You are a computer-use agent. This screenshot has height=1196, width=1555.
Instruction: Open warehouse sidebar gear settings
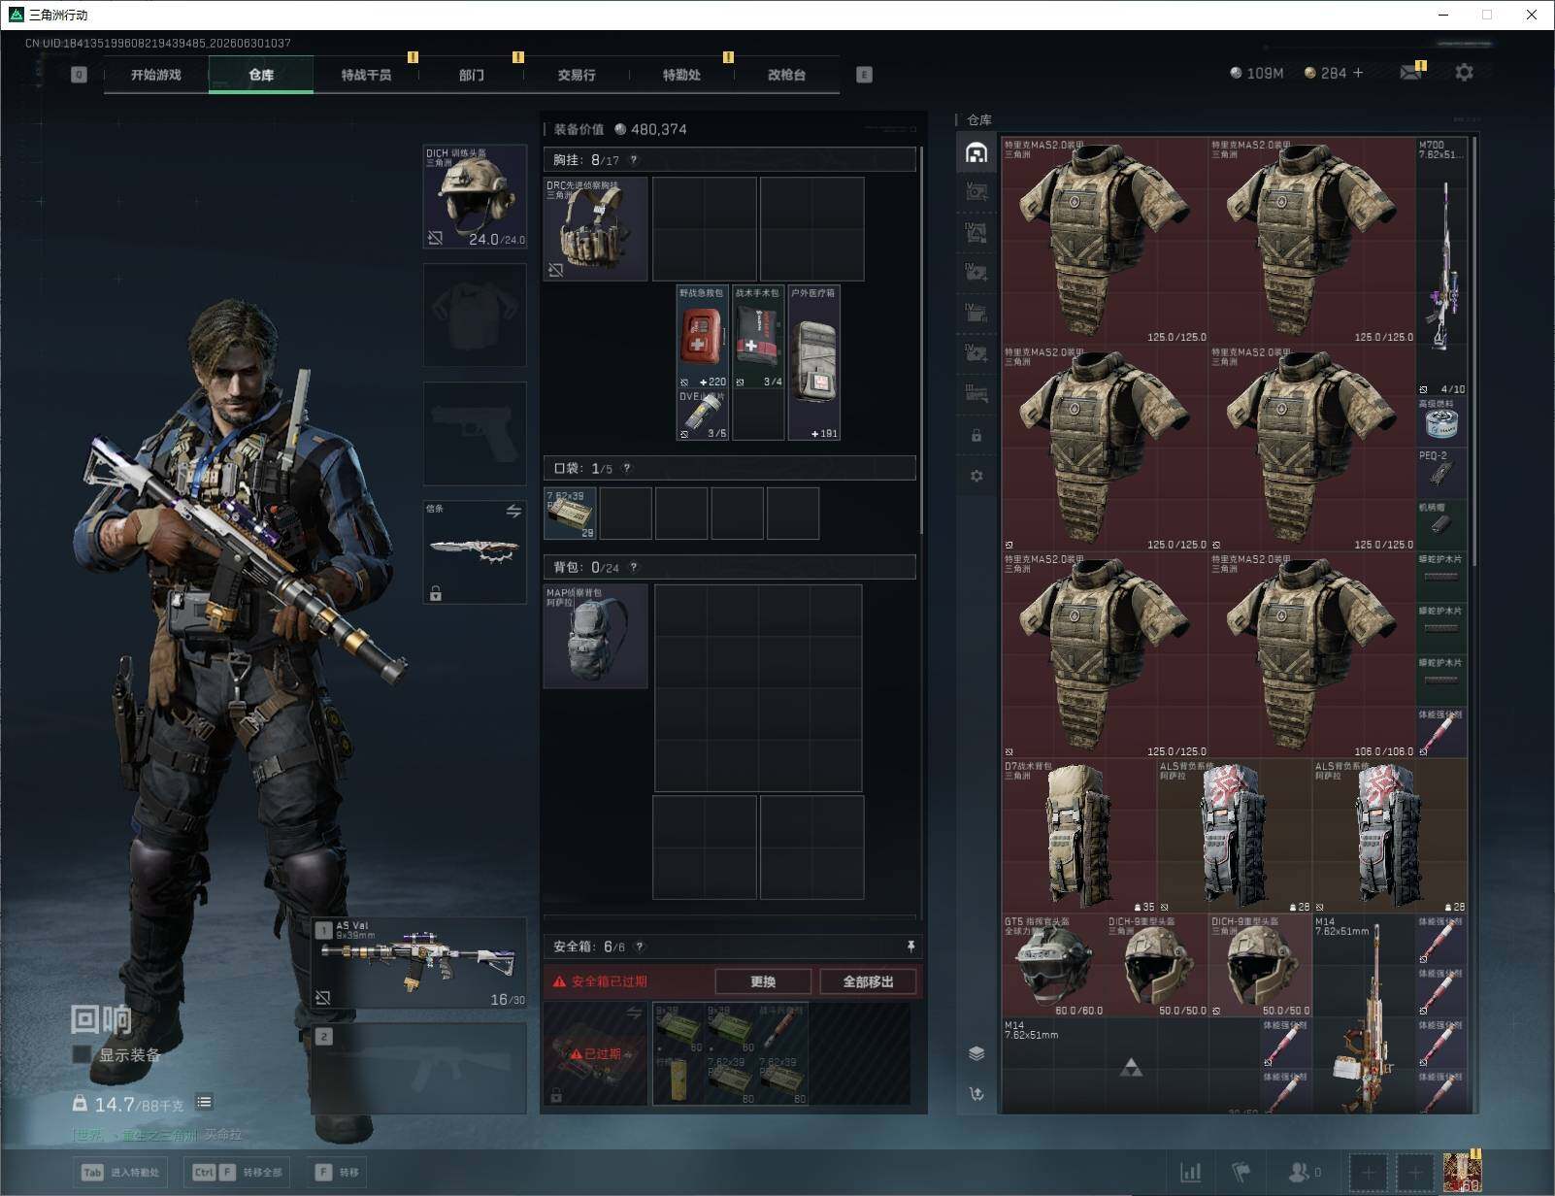[x=976, y=476]
